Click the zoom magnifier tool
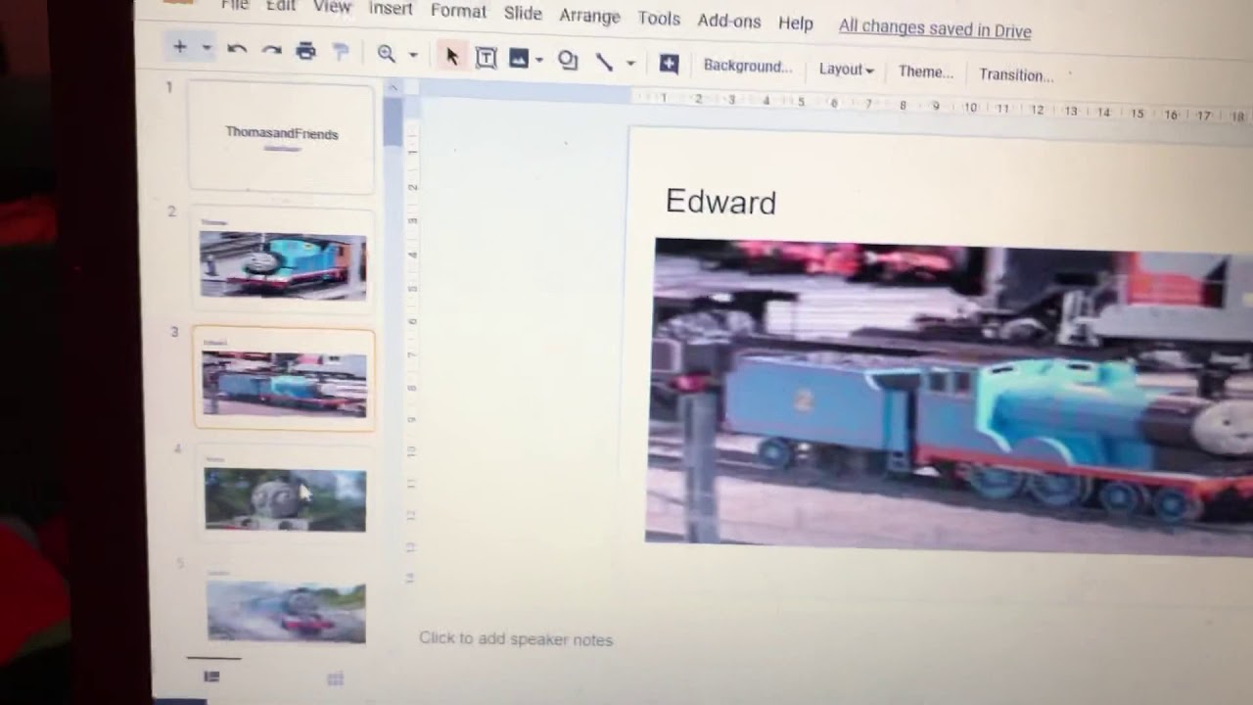 387,54
